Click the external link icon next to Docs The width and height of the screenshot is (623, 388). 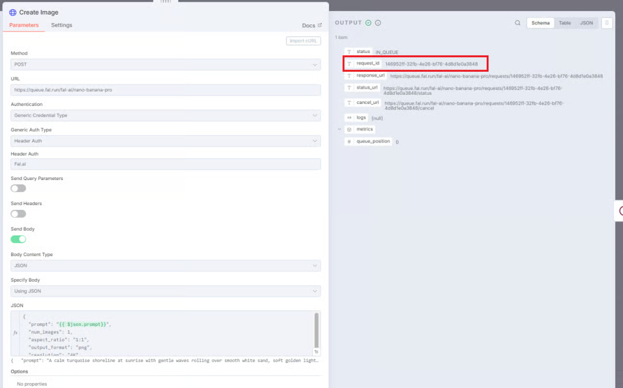[x=320, y=25]
